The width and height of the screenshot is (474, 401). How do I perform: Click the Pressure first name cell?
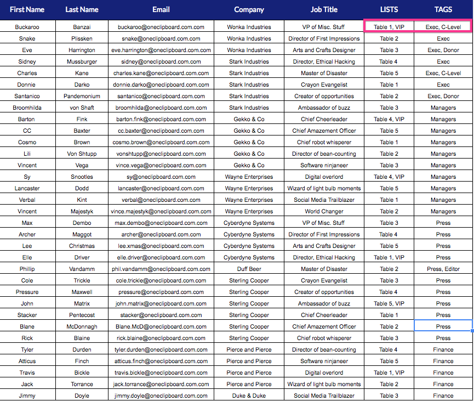pos(27,291)
